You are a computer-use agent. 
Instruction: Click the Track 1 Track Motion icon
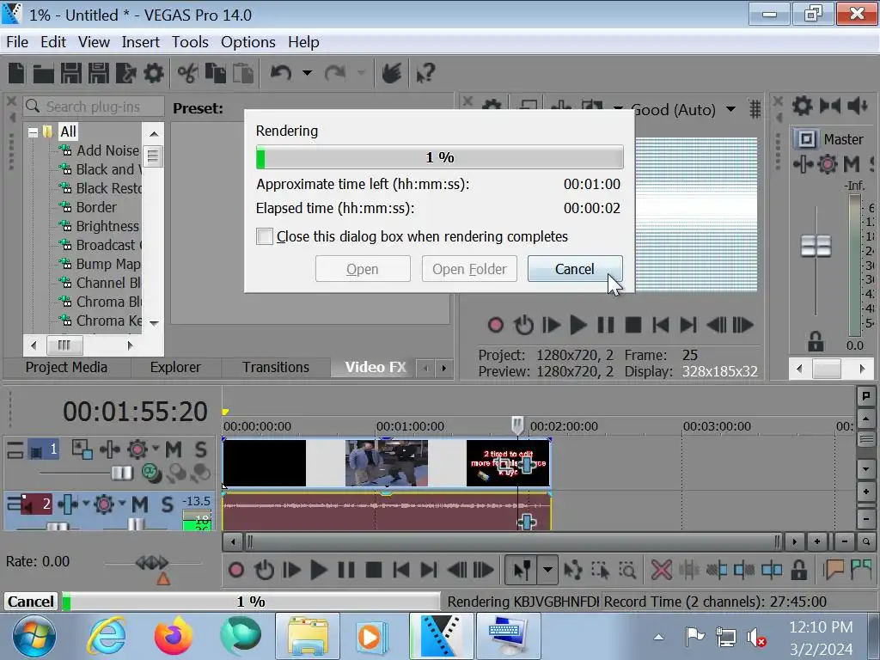point(82,449)
